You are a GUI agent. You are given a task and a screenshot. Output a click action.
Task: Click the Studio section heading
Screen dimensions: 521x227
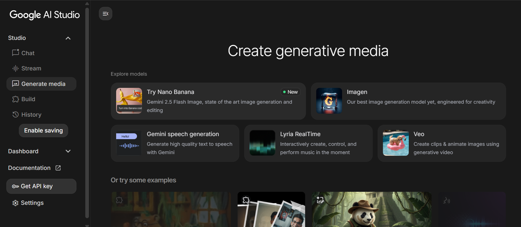click(17, 38)
